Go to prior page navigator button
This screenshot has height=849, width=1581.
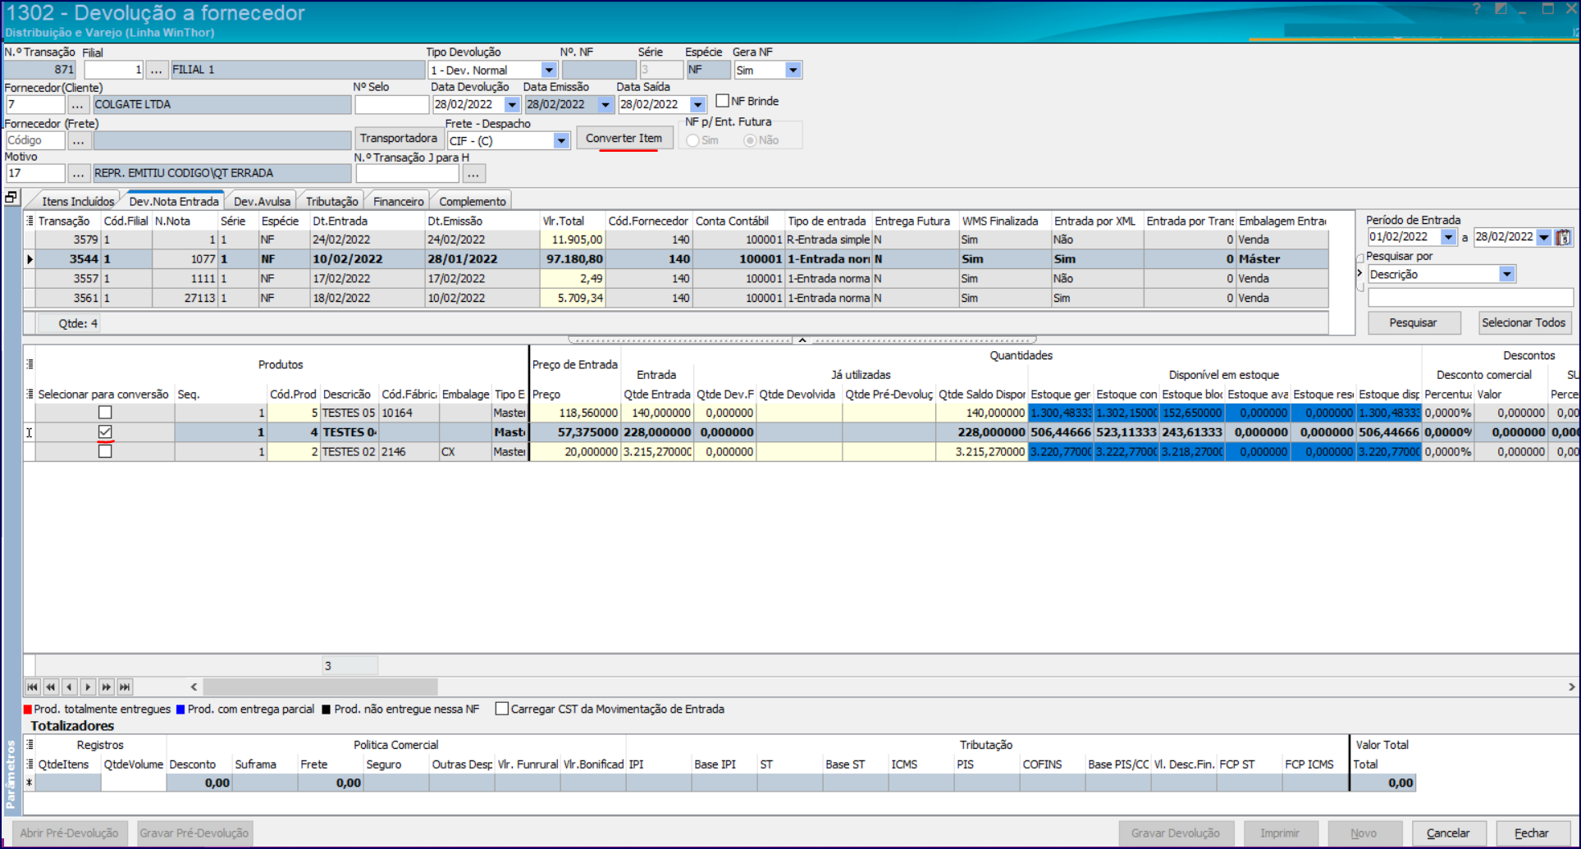coord(51,687)
